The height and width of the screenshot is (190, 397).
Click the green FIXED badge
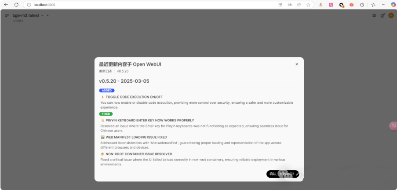(x=106, y=114)
